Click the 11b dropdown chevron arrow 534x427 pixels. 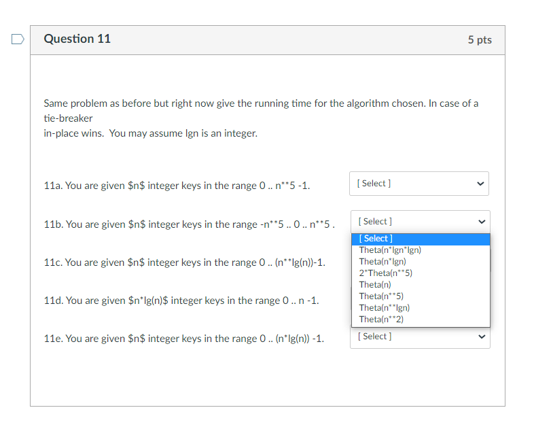click(482, 222)
